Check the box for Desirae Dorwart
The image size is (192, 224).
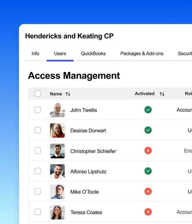click(38, 130)
